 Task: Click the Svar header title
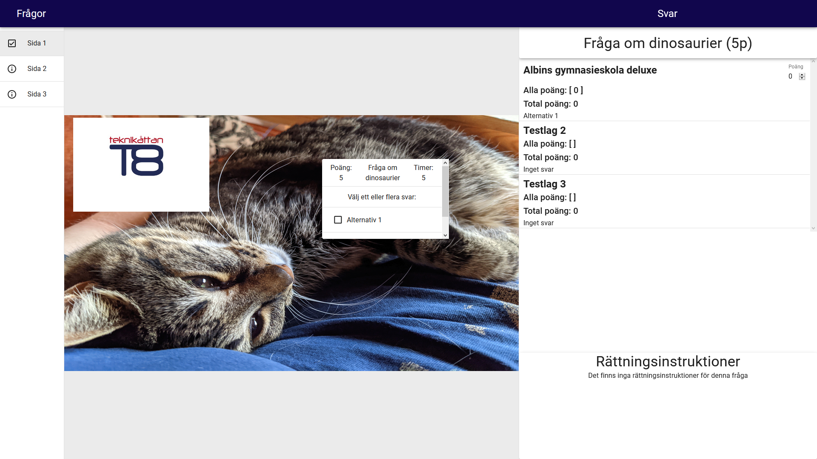coord(667,14)
